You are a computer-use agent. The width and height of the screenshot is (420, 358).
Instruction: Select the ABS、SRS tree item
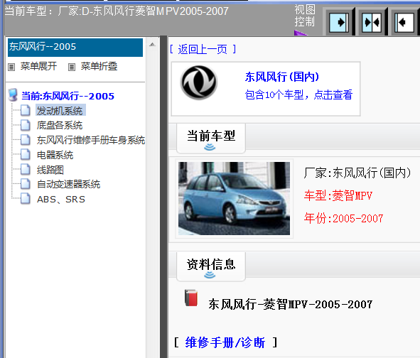61,199
